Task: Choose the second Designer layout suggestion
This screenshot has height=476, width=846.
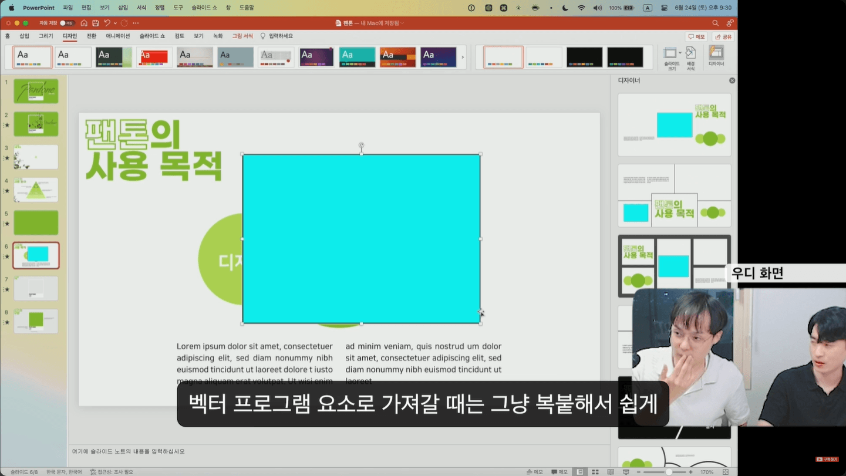Action: [x=674, y=195]
